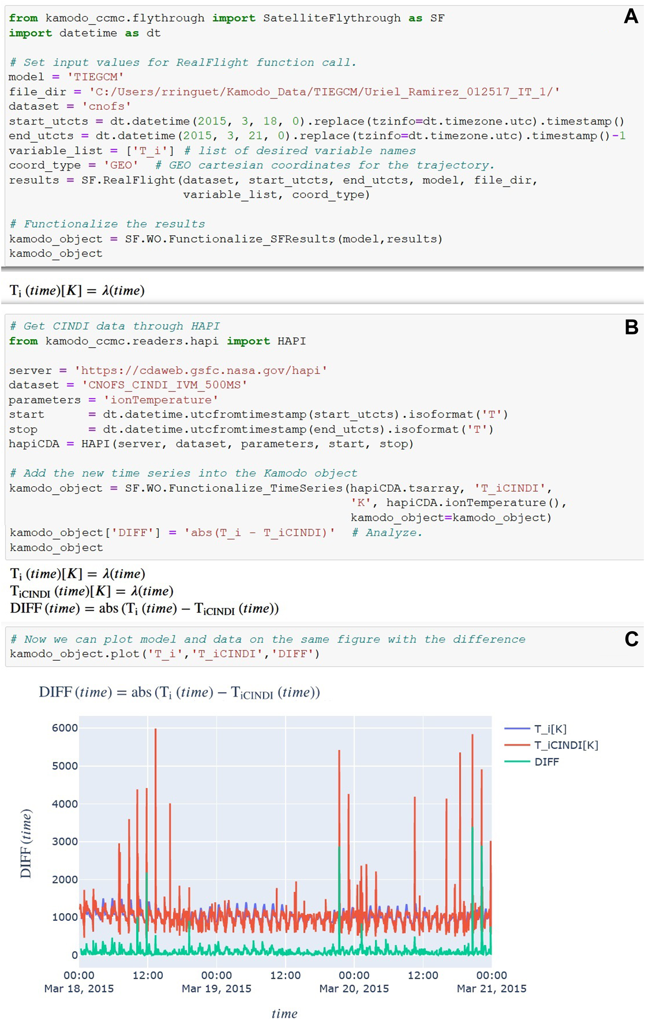Click the Mar 21, 2015 x-axis label
The height and width of the screenshot is (1020, 645).
click(x=491, y=988)
